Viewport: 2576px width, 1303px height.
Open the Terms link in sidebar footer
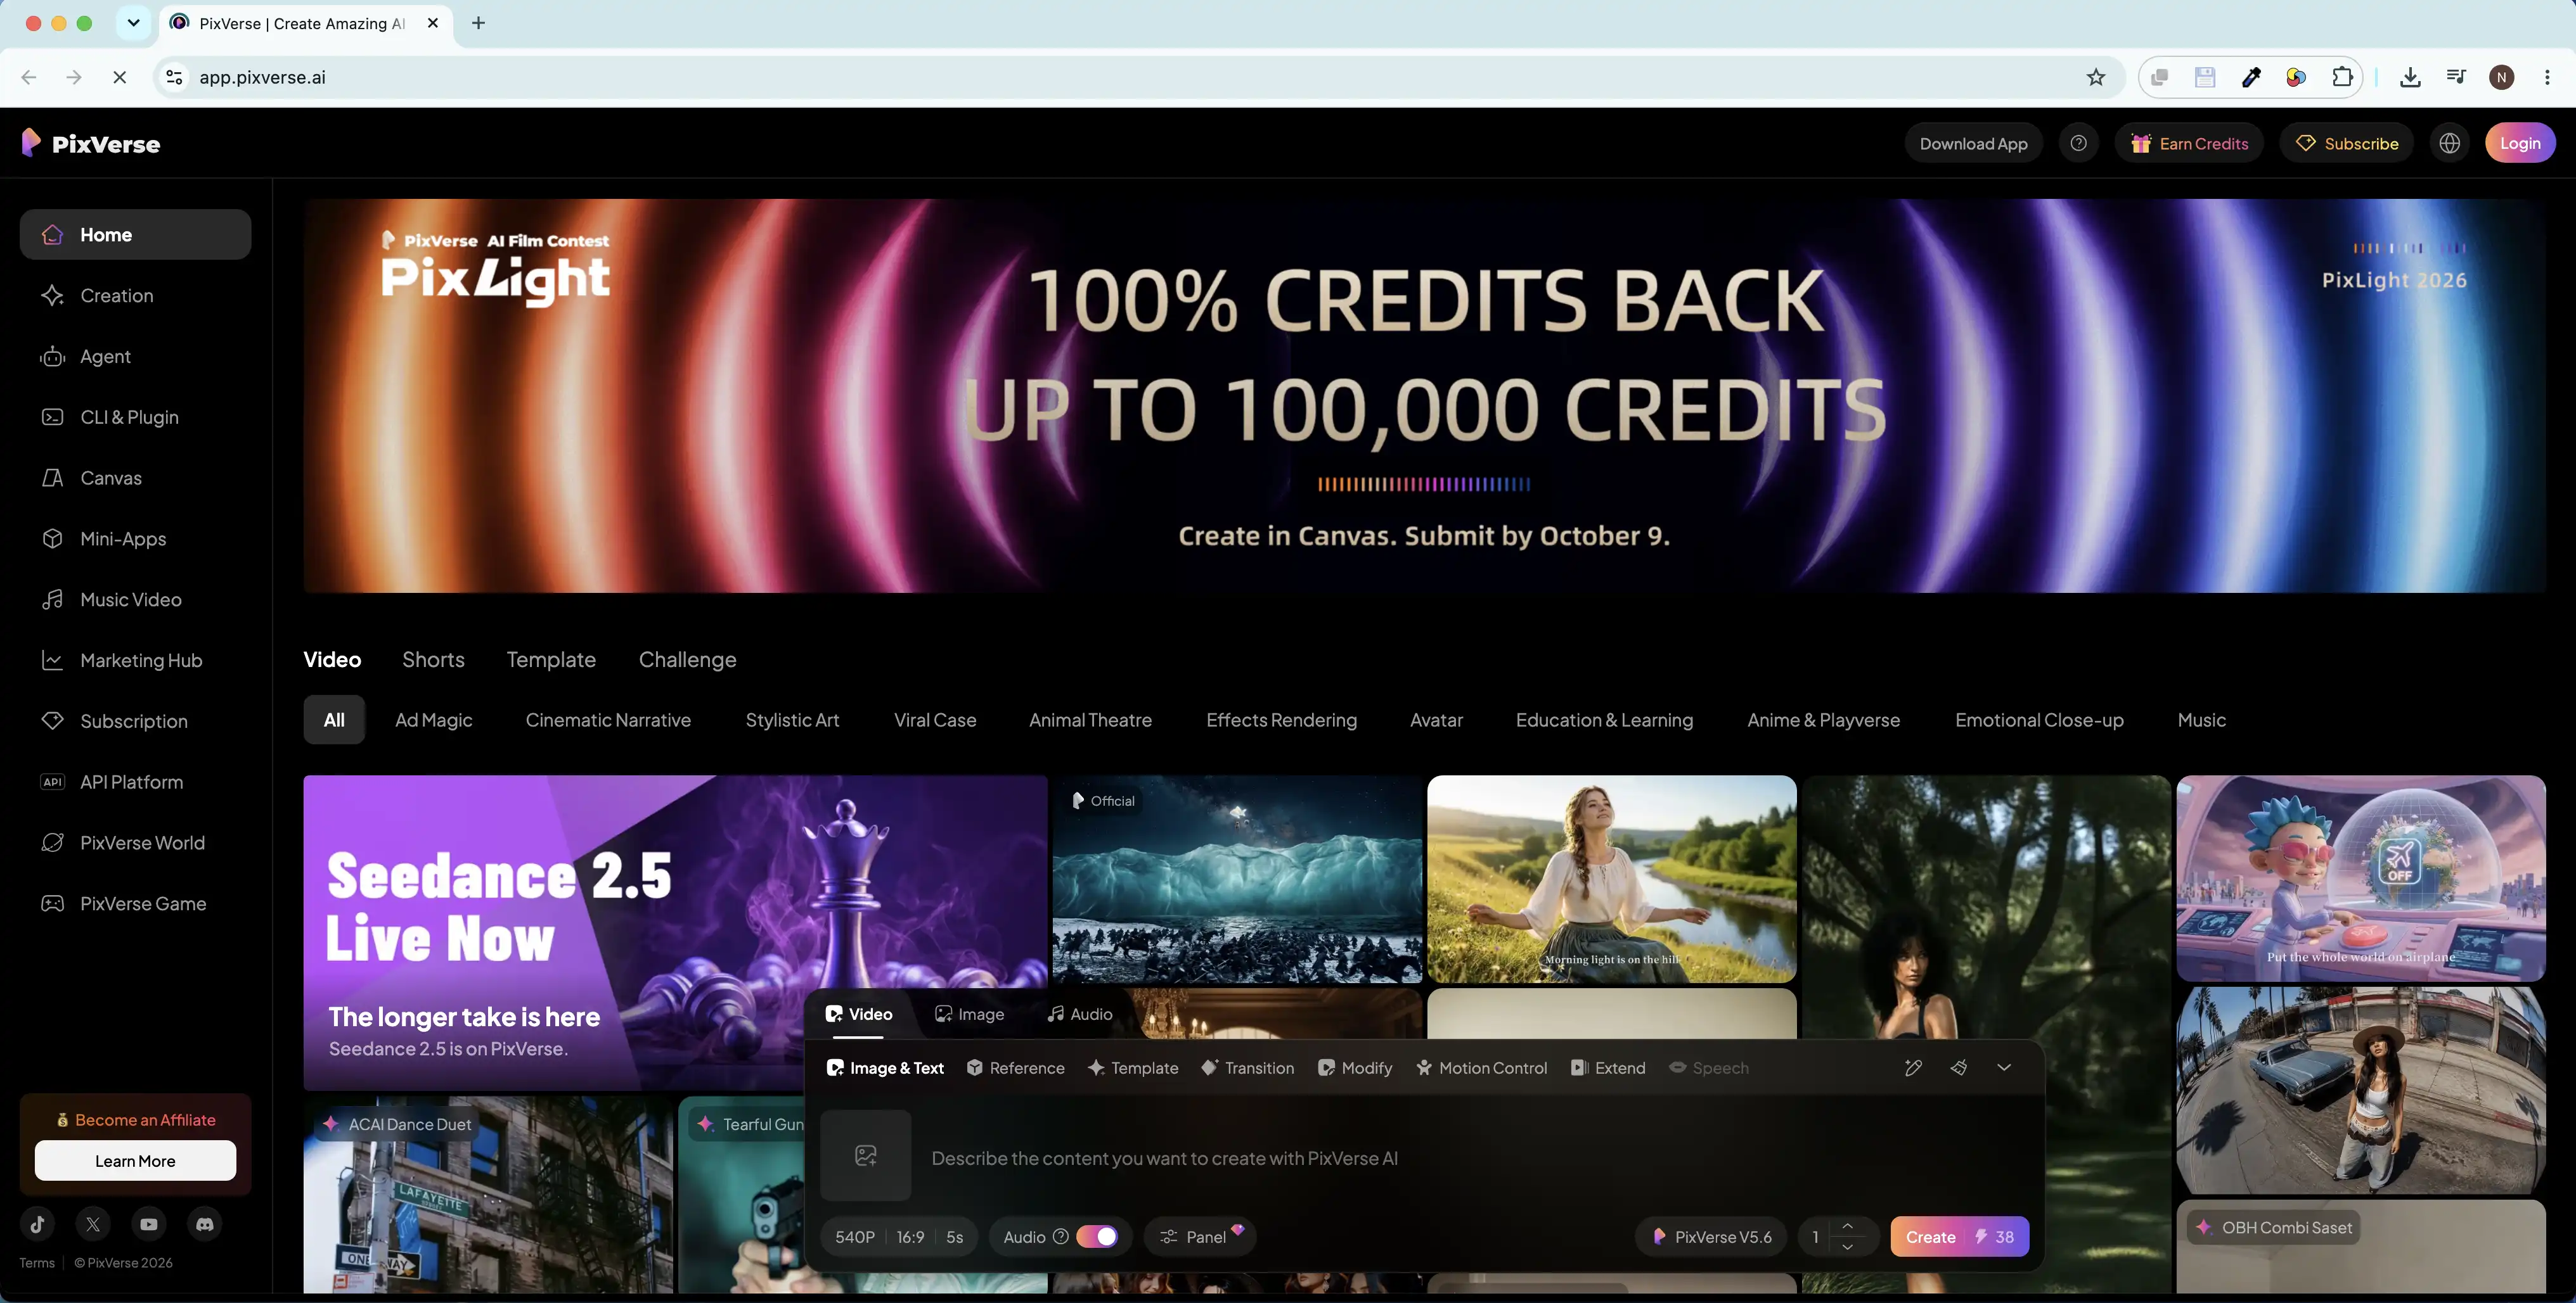point(37,1262)
